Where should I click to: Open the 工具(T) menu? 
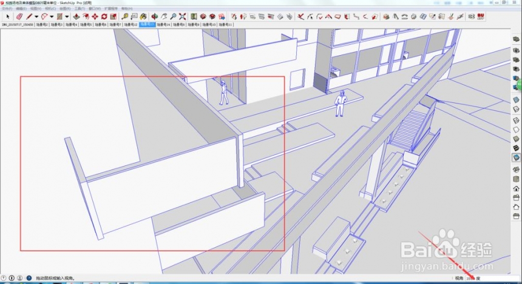coord(80,8)
